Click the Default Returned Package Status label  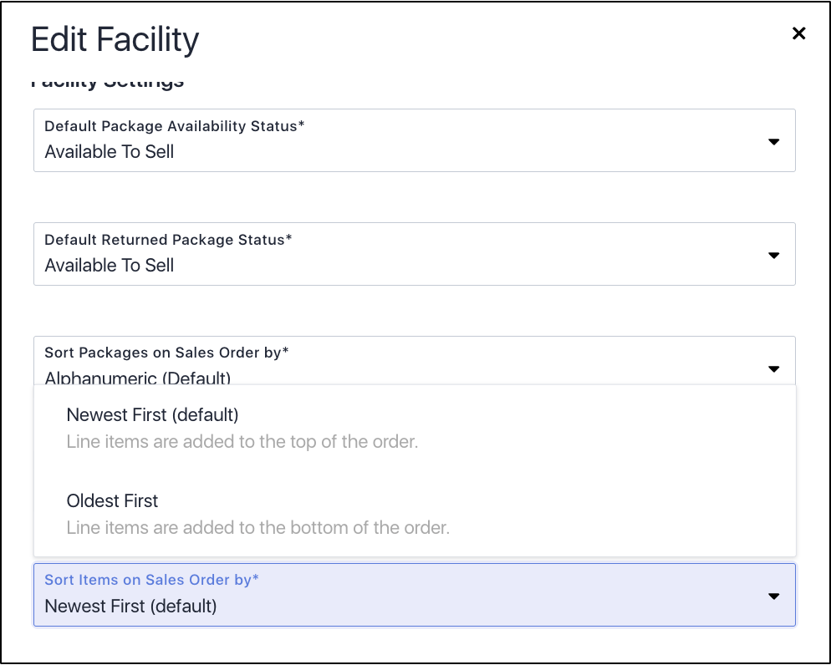click(168, 240)
